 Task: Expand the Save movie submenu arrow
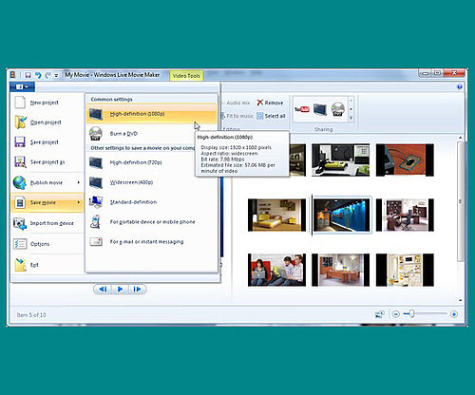tap(79, 202)
